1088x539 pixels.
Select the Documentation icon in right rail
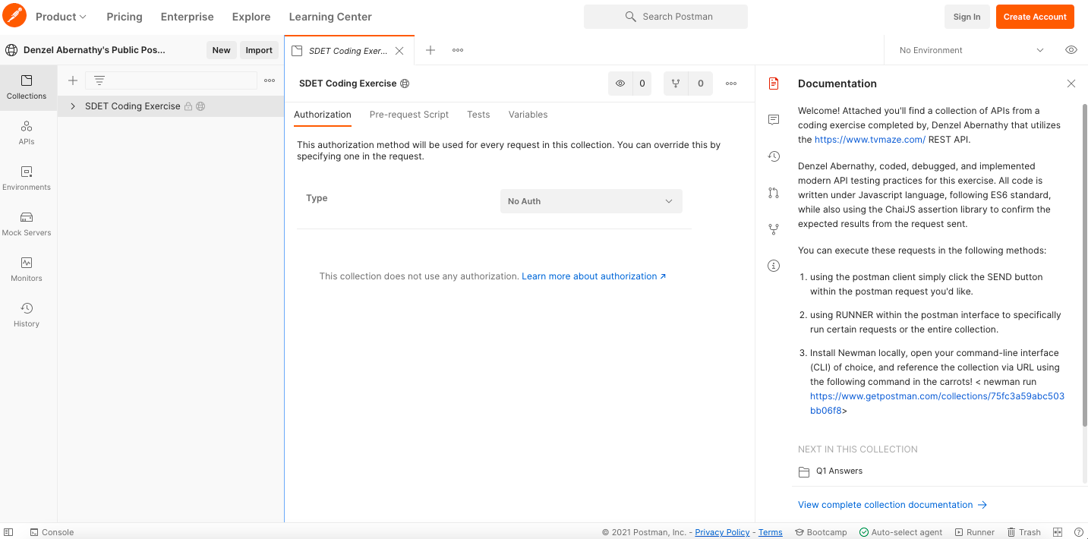[774, 84]
